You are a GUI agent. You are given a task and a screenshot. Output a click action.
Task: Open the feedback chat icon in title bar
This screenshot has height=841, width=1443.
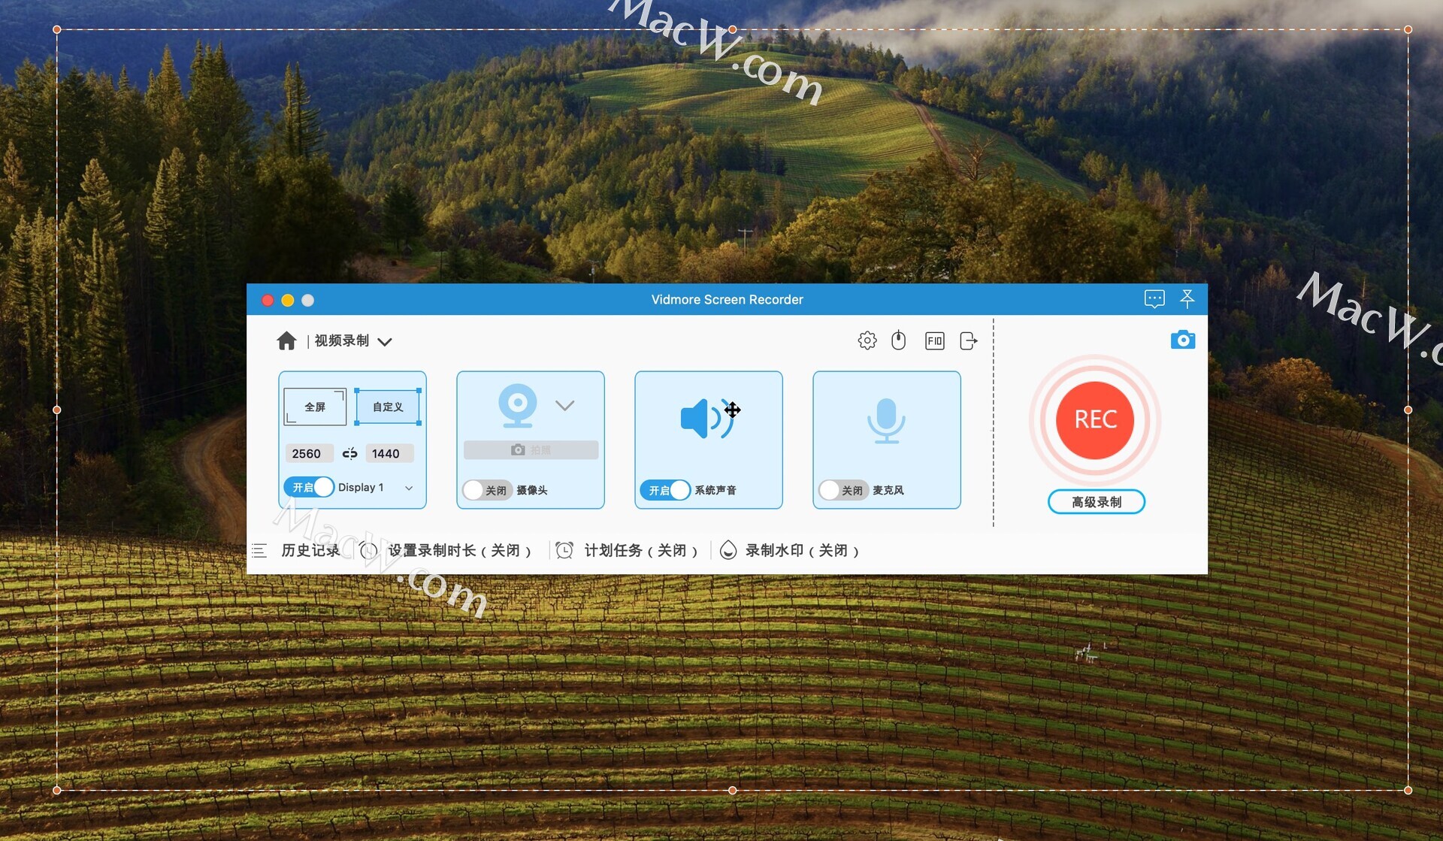tap(1154, 299)
